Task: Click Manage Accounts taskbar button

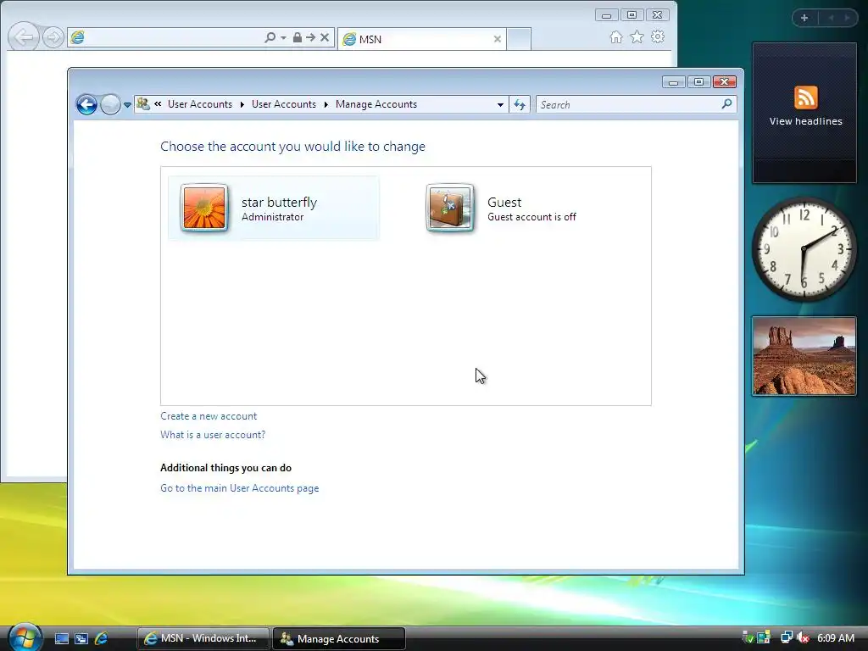Action: point(339,638)
